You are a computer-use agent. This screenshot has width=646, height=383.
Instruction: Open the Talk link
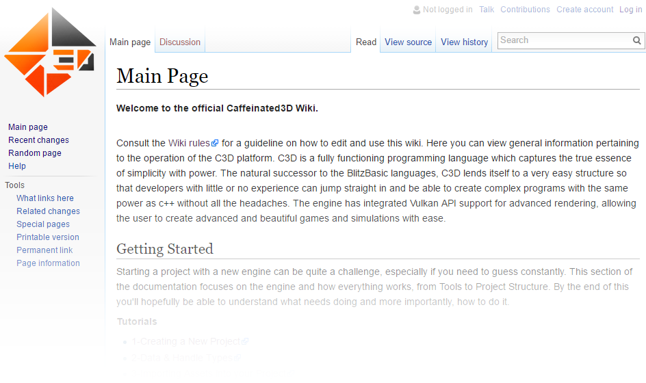(x=487, y=10)
